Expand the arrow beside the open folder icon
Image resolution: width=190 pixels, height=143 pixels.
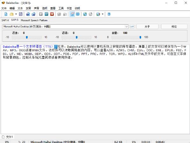coord(16,14)
